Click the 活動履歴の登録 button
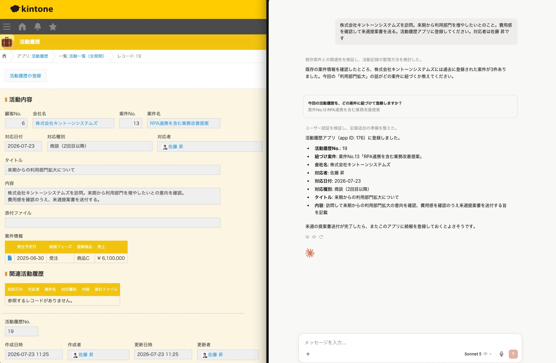The height and width of the screenshot is (363, 556). click(x=25, y=76)
